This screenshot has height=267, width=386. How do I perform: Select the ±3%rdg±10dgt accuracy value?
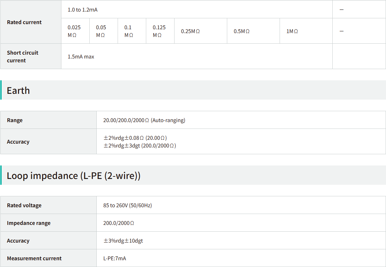[x=123, y=241]
